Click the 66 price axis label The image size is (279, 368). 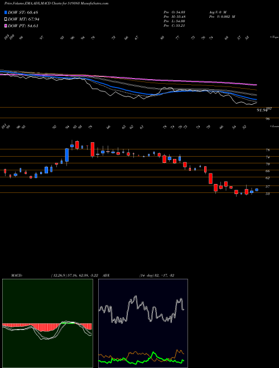pyautogui.click(x=267, y=171)
